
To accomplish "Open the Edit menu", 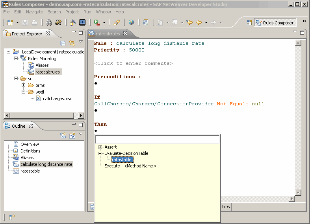I will tap(18, 12).
